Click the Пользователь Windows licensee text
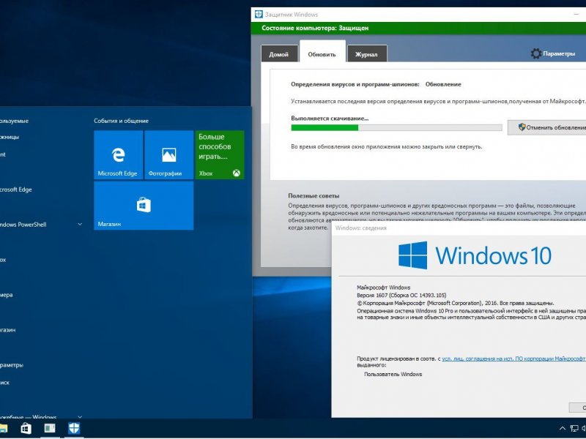Image resolution: width=586 pixels, height=439 pixels. [393, 374]
